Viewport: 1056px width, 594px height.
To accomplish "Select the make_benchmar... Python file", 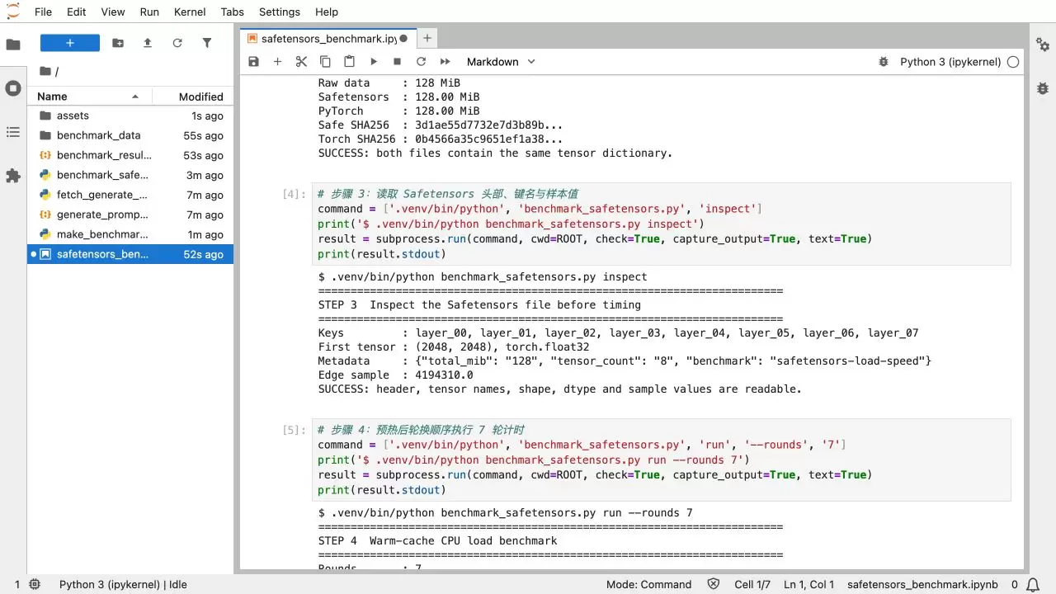I will [x=130, y=234].
